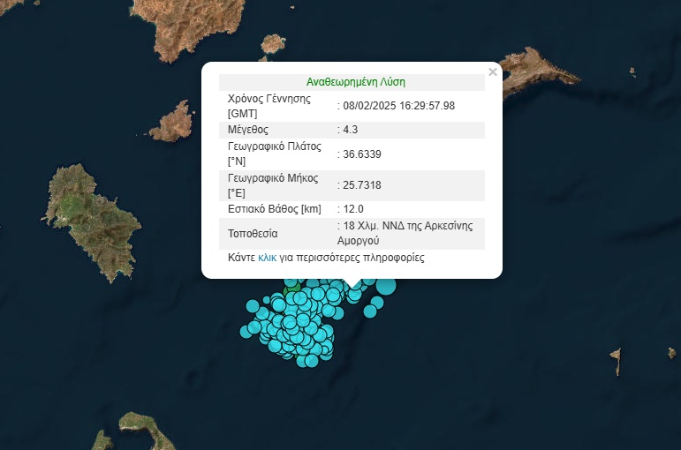The height and width of the screenshot is (450, 681).
Task: Select the label Τοποθεσία
Action: tap(253, 234)
